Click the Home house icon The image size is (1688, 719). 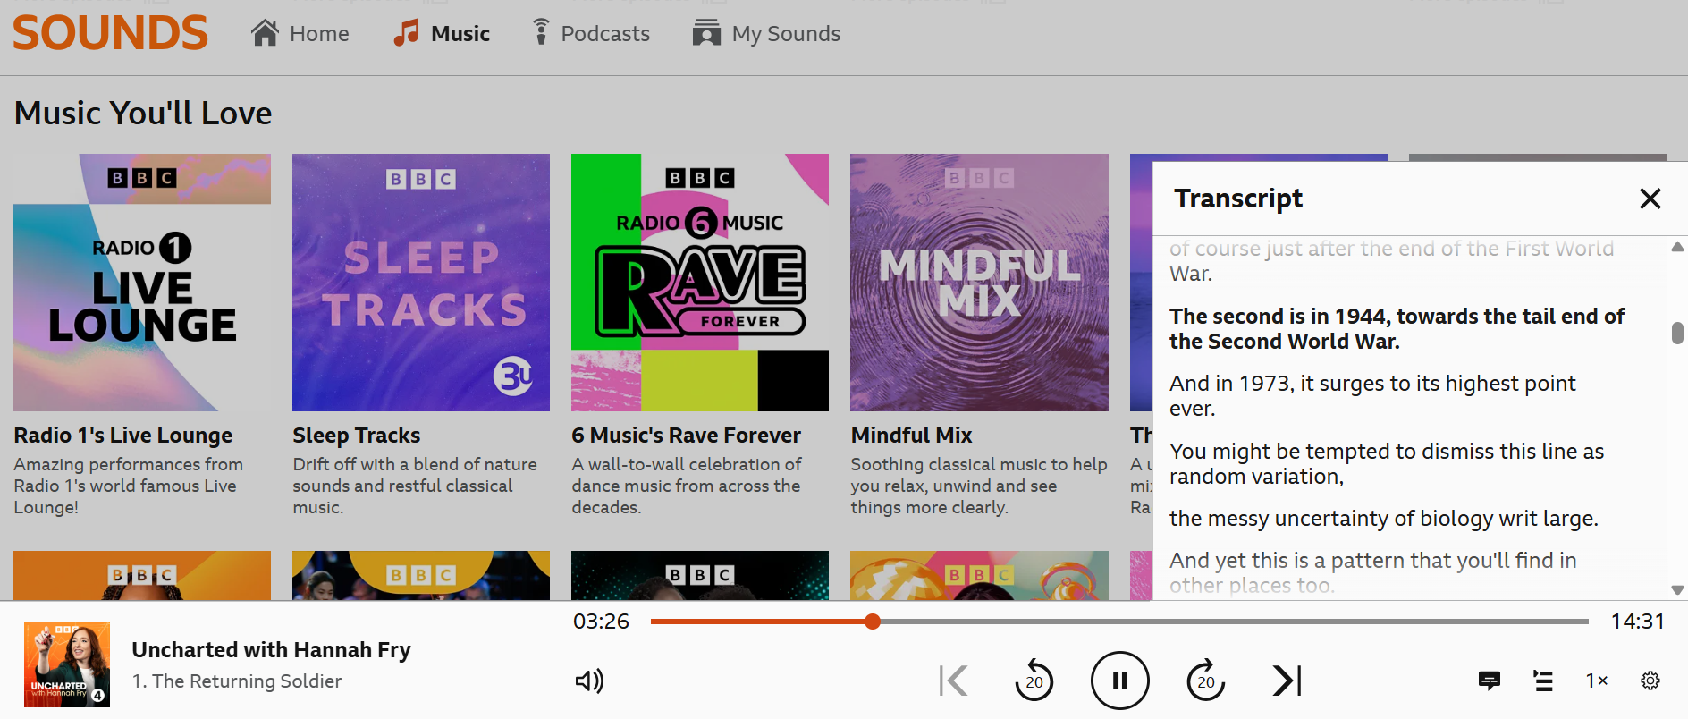265,33
